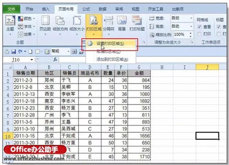This screenshot has height=165, width=229.
Task: Select column header I
Action: [185, 67]
